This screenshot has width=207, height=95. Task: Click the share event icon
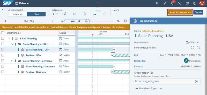pos(75,14)
